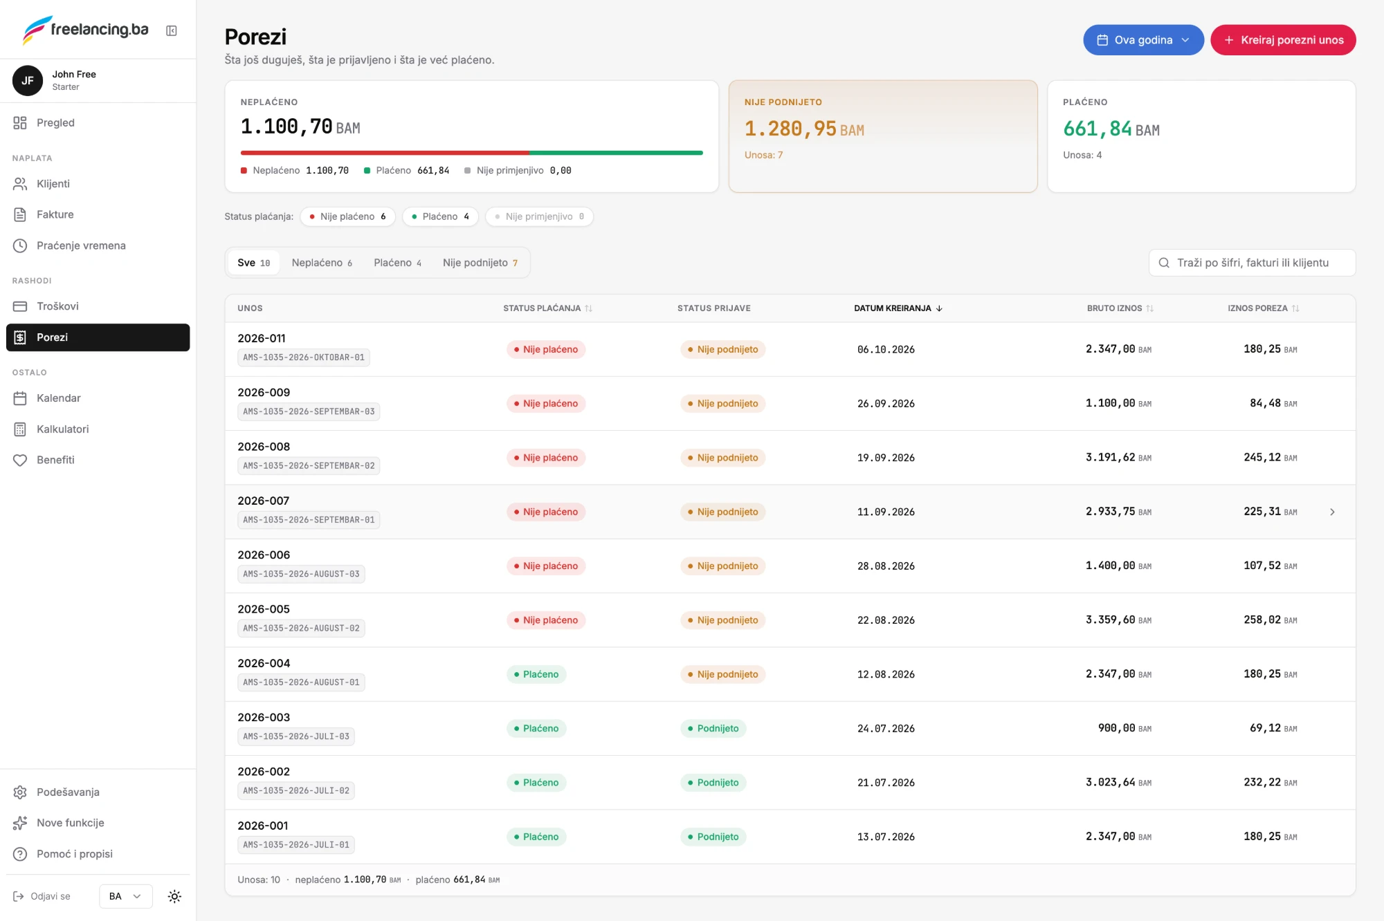Click Kreiraj porezni unos button
Viewport: 1384px width, 921px height.
[x=1283, y=40]
